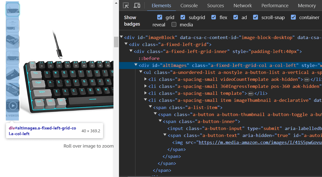322x177 pixels.
Task: Switch to the Console tab
Action: (x=189, y=5)
